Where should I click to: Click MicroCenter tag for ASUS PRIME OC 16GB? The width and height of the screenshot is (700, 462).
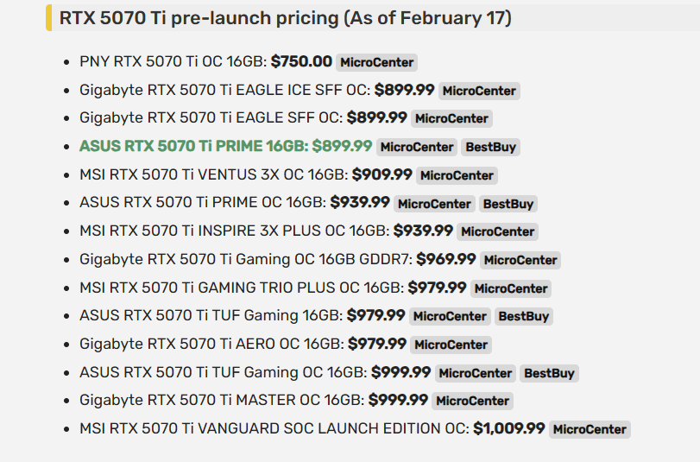434,204
